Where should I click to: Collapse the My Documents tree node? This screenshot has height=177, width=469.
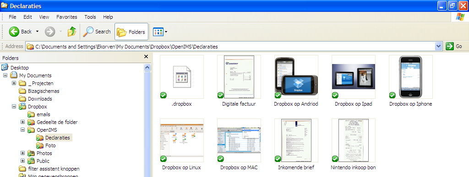(x=5, y=75)
